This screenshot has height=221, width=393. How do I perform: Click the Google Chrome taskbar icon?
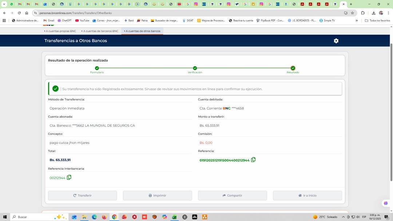pyautogui.click(x=114, y=217)
